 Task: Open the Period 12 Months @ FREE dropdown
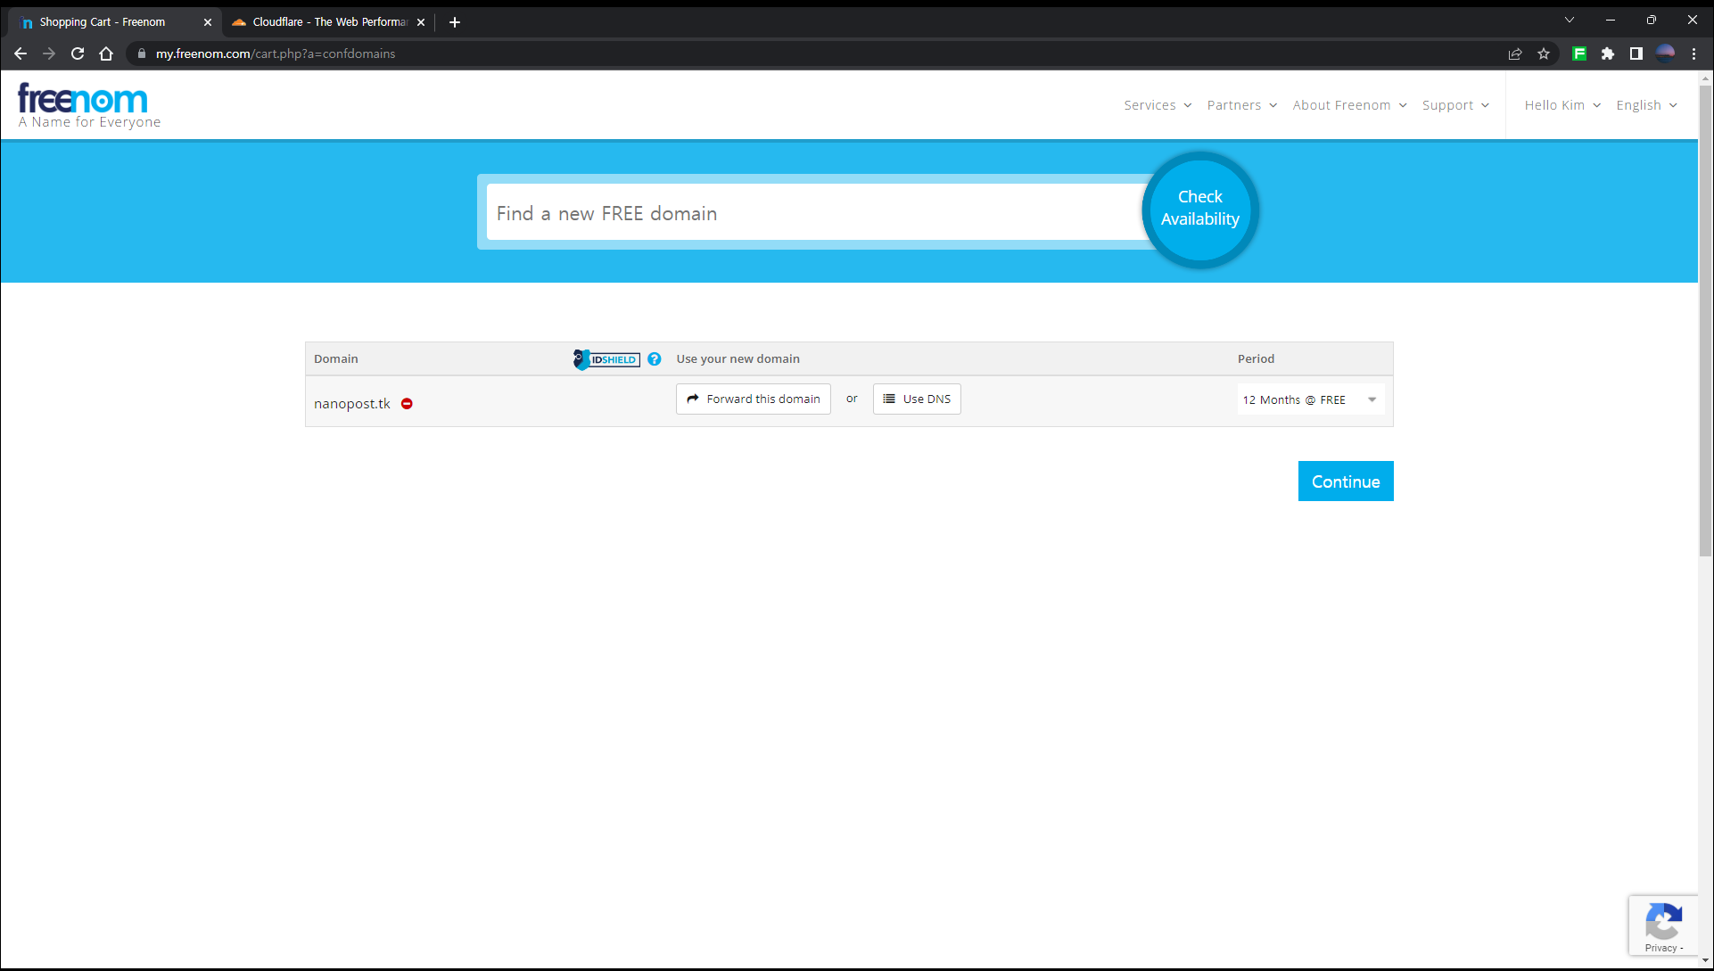pyautogui.click(x=1309, y=399)
